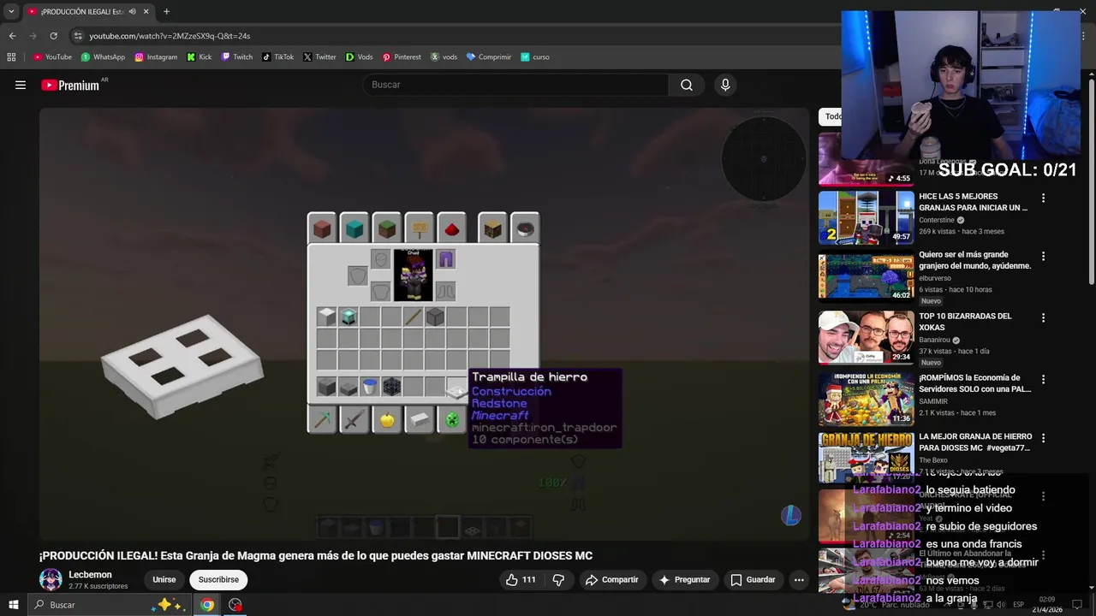Viewport: 1096px width, 616px height.
Task: Select the grass block creative tab
Action: click(386, 228)
